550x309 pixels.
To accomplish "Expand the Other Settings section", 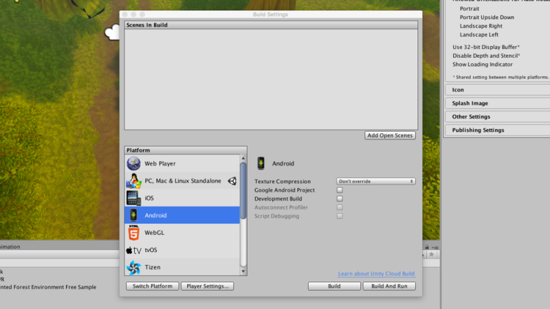I will tap(471, 117).
